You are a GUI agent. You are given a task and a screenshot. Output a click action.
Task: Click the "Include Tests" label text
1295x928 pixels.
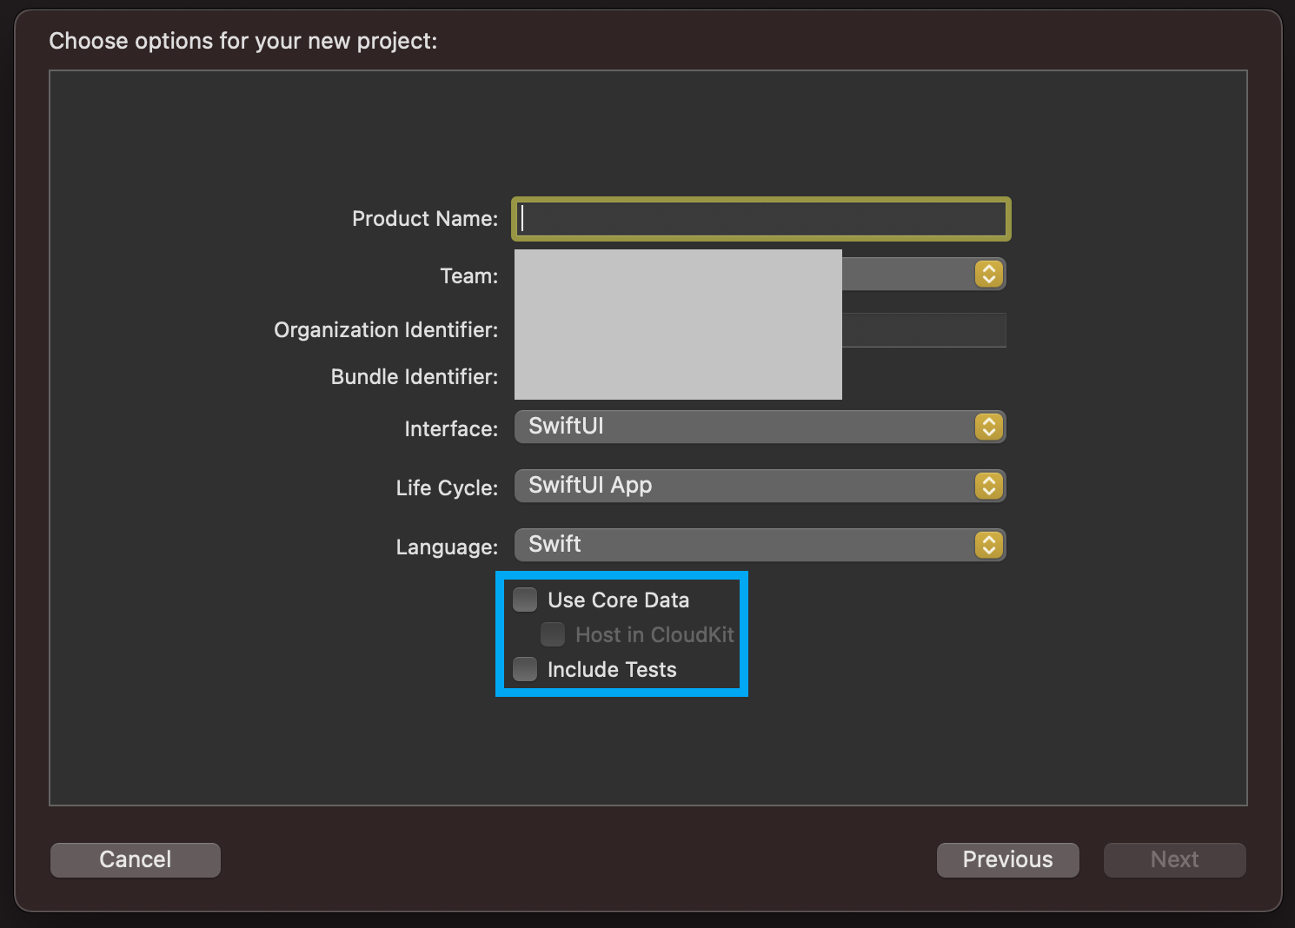point(612,670)
